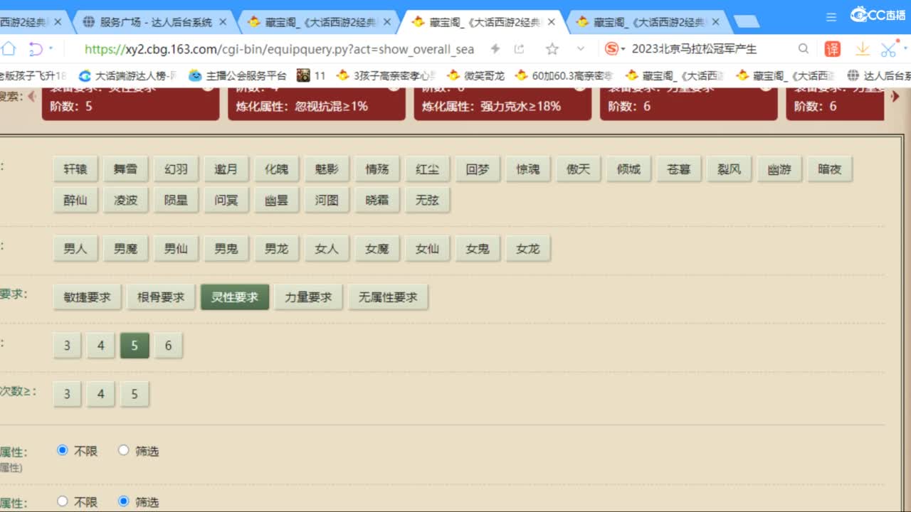
Task: Choose race option 女龙
Action: coord(528,249)
